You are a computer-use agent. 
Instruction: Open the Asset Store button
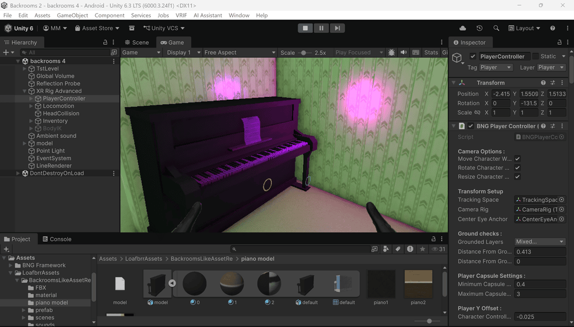pyautogui.click(x=97, y=28)
